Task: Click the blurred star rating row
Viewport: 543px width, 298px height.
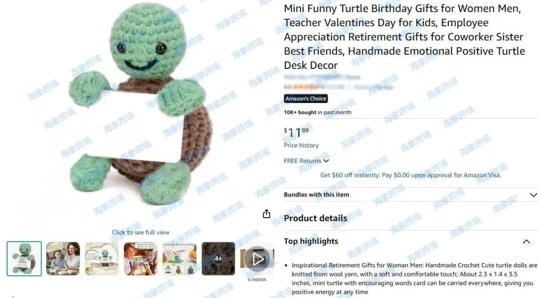Action: (339, 87)
